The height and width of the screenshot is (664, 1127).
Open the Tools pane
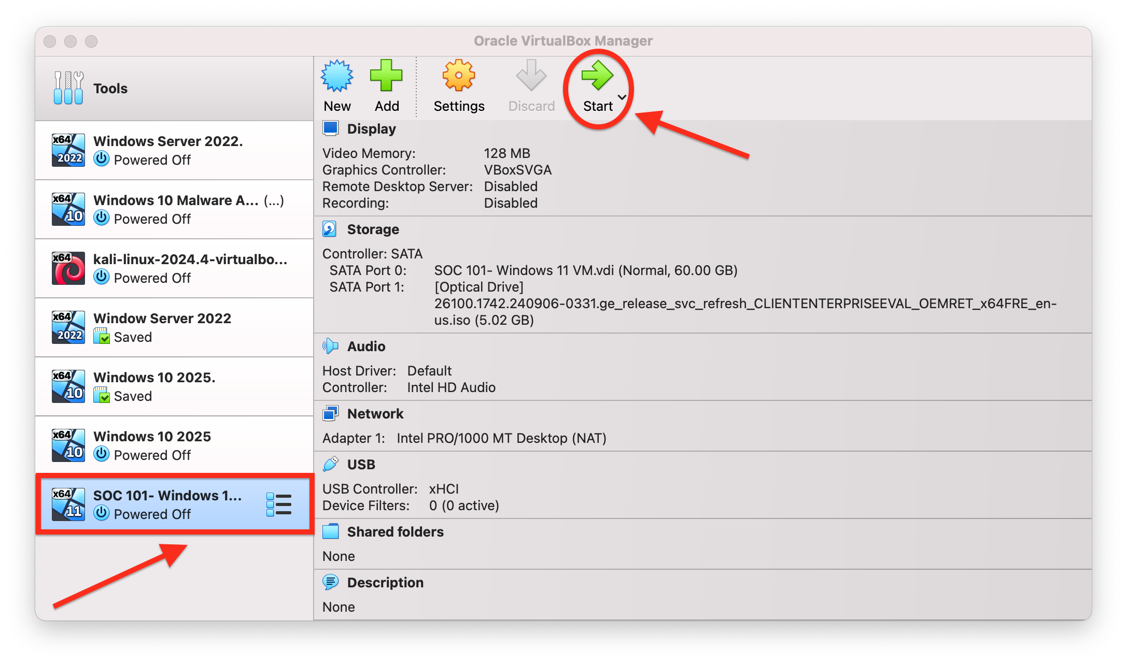pyautogui.click(x=174, y=89)
